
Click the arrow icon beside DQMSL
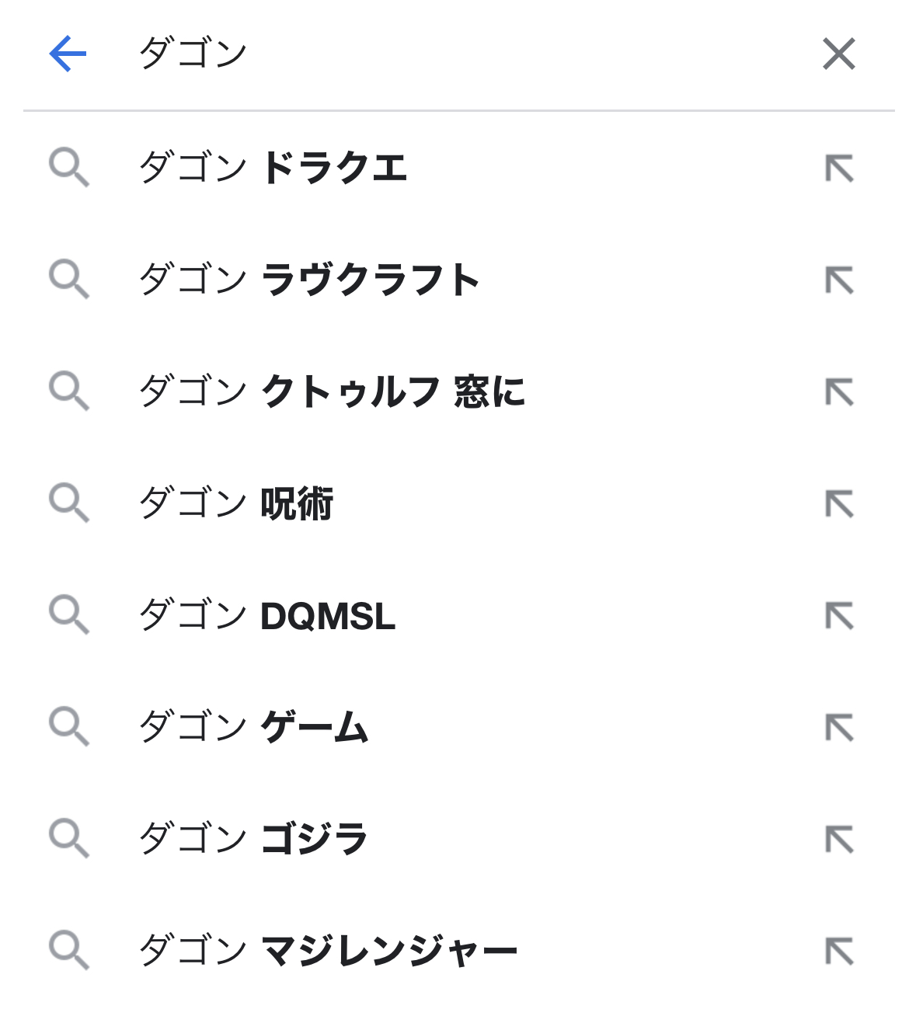(x=839, y=615)
